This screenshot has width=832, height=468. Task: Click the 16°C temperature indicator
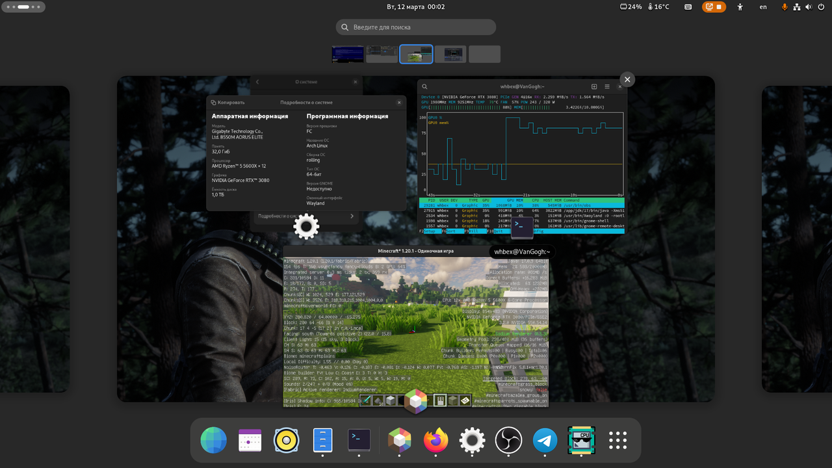click(657, 6)
